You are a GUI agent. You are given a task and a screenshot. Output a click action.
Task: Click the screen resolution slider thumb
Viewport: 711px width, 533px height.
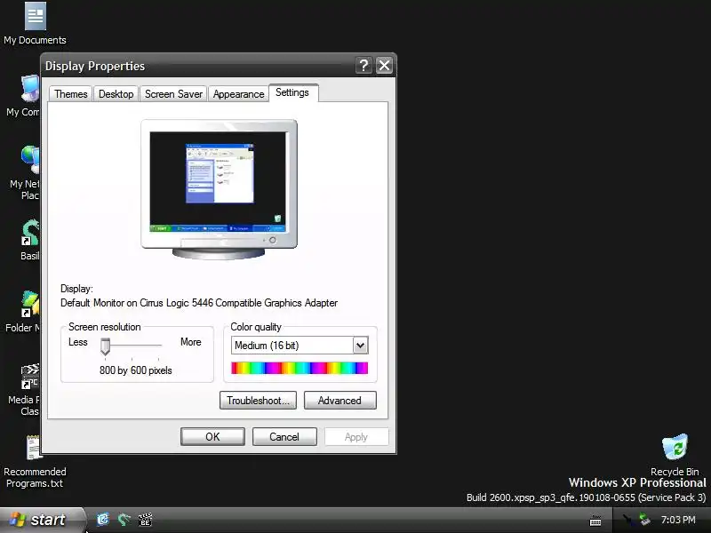pos(105,346)
